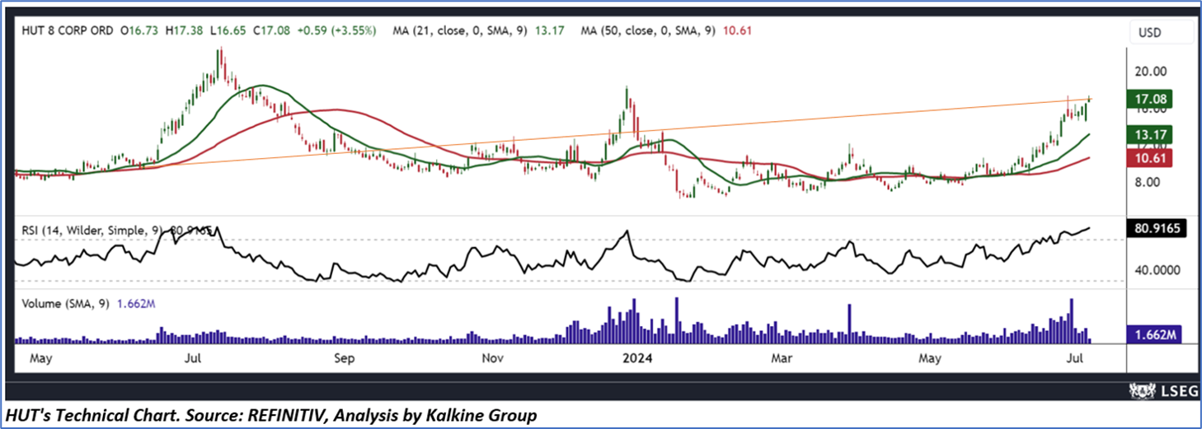
Task: Select the RSI (14, Wilder, Simple, 9) label
Action: coord(93,232)
